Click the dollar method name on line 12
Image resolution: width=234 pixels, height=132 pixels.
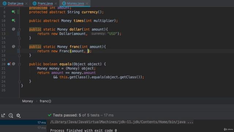coord(76,29)
